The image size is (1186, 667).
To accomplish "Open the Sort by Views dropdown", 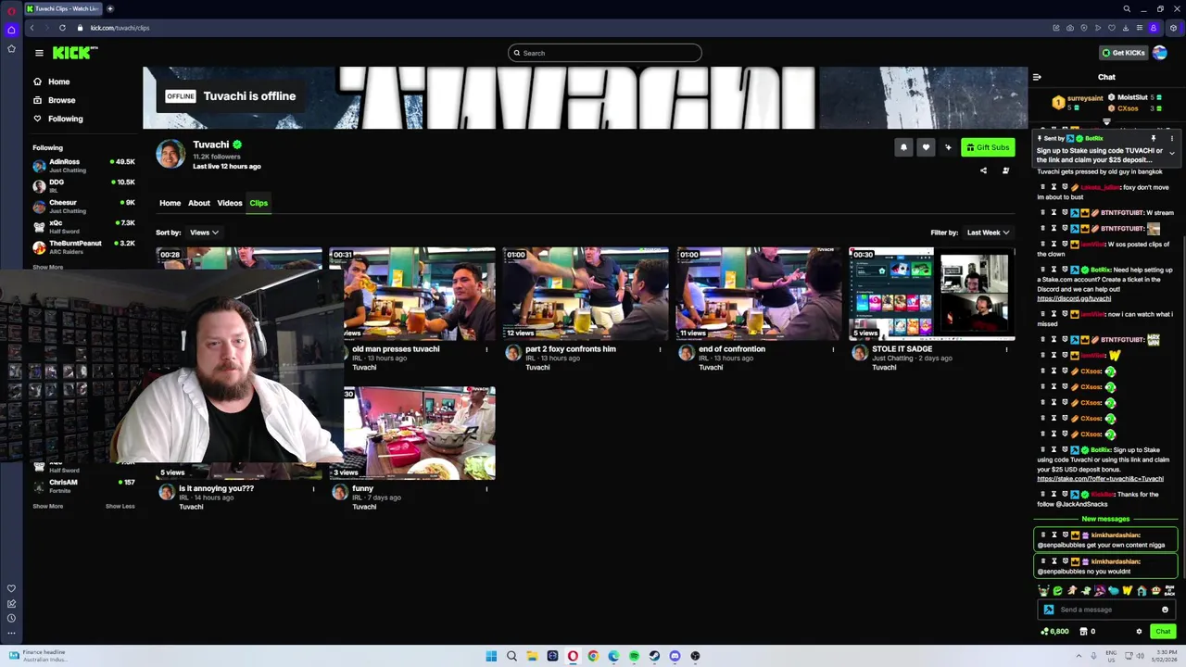I will point(204,233).
